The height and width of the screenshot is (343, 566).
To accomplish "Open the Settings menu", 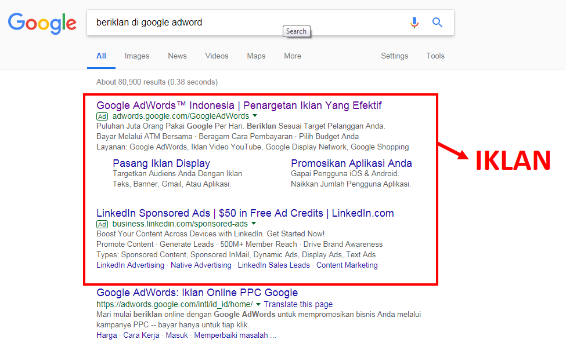I will (x=394, y=56).
